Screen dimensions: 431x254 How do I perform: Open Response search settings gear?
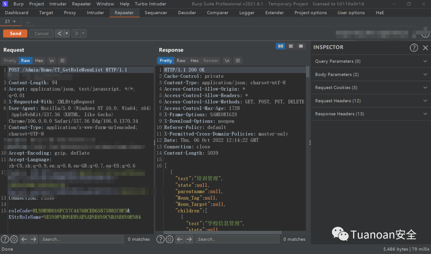[x=170, y=239]
